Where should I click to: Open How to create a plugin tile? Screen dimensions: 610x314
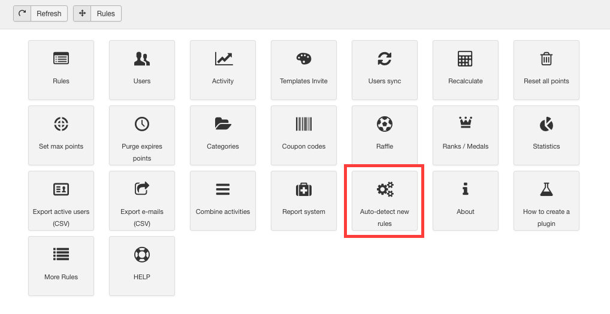(x=546, y=200)
